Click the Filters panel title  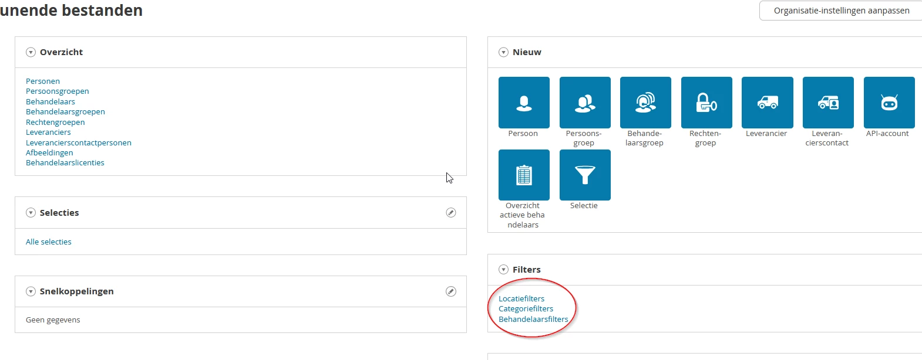click(x=527, y=270)
